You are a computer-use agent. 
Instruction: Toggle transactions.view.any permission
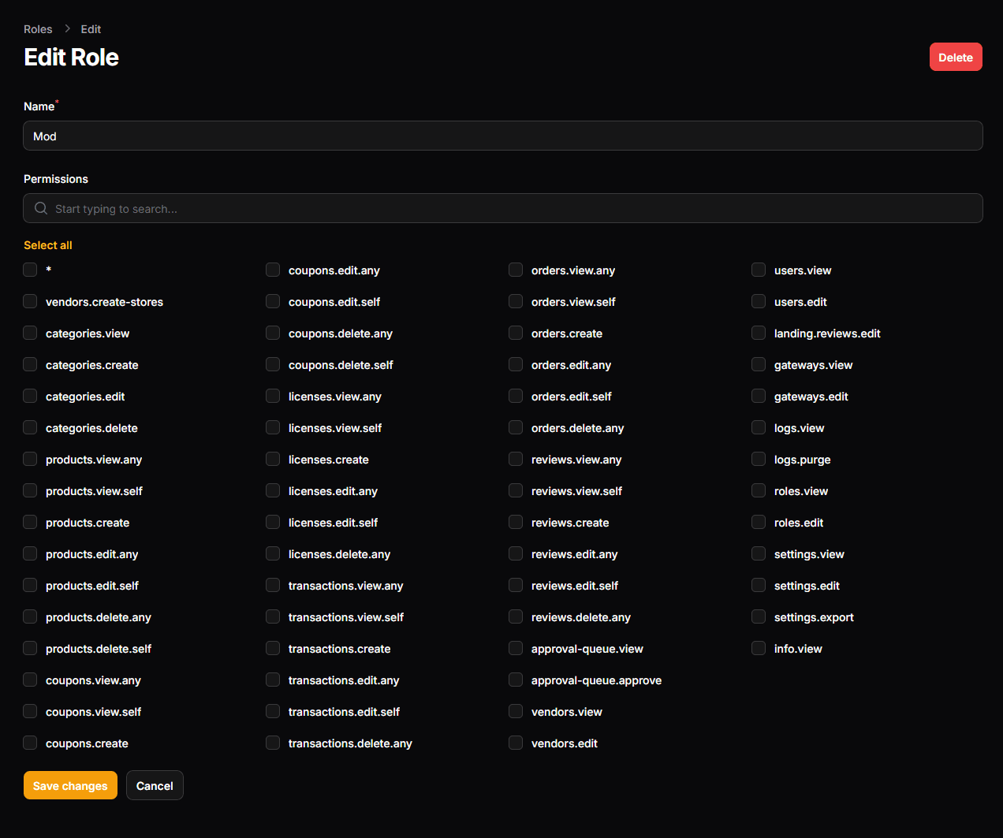coord(273,585)
